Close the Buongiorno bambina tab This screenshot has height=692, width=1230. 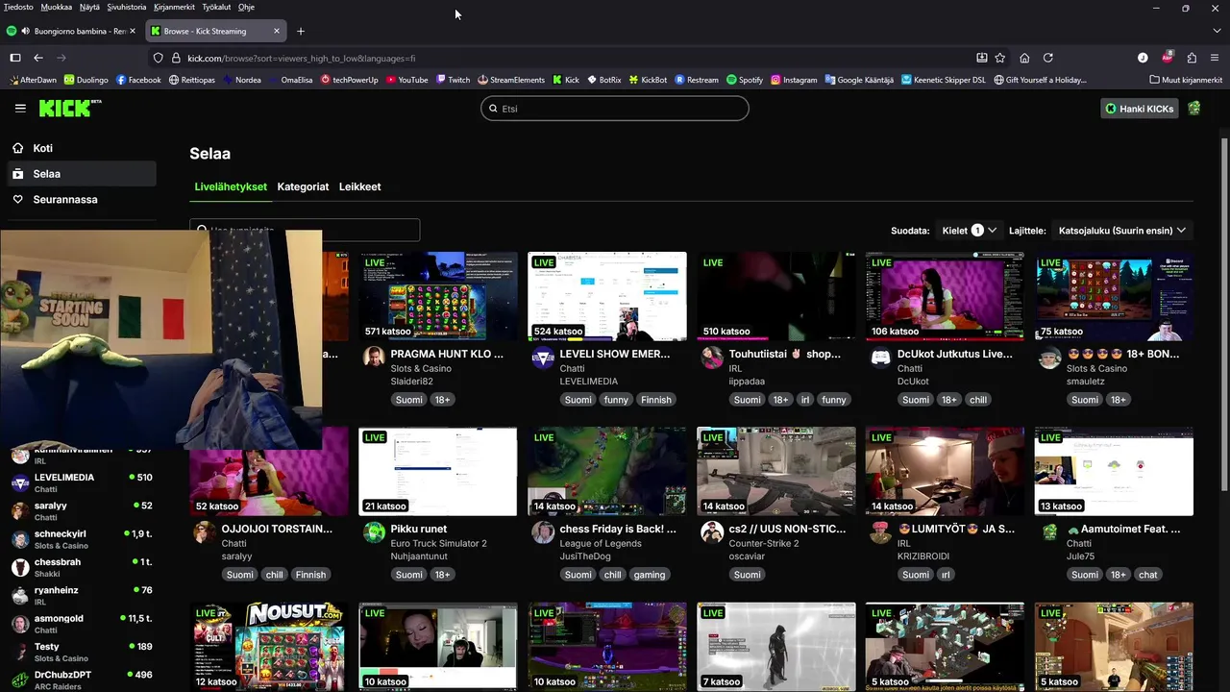(133, 31)
